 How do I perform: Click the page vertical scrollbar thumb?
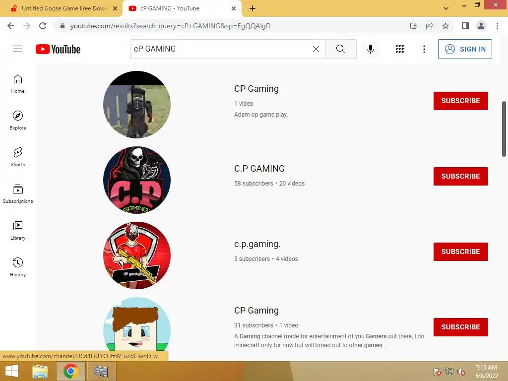(x=504, y=128)
